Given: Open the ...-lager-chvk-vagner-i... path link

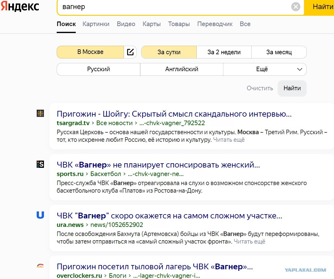Looking at the screenshot, I should click(x=167, y=276).
